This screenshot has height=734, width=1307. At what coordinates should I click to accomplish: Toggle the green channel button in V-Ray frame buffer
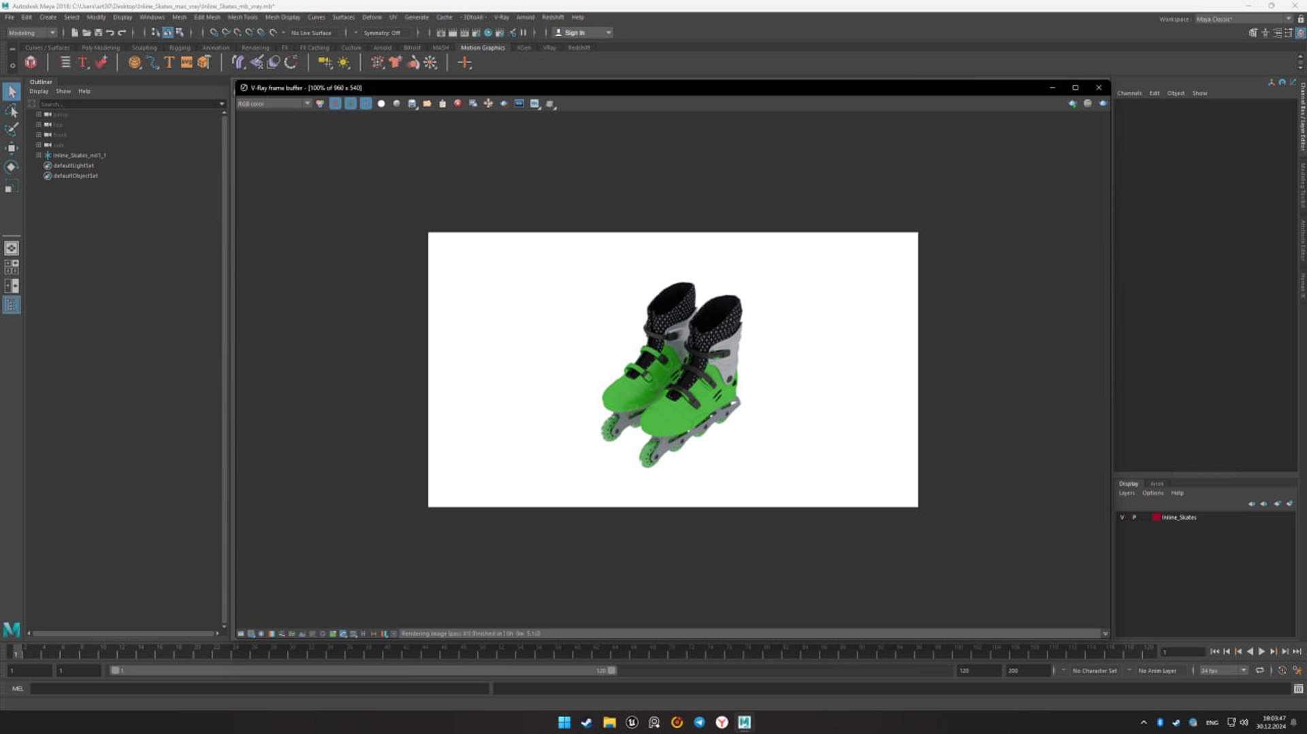351,104
